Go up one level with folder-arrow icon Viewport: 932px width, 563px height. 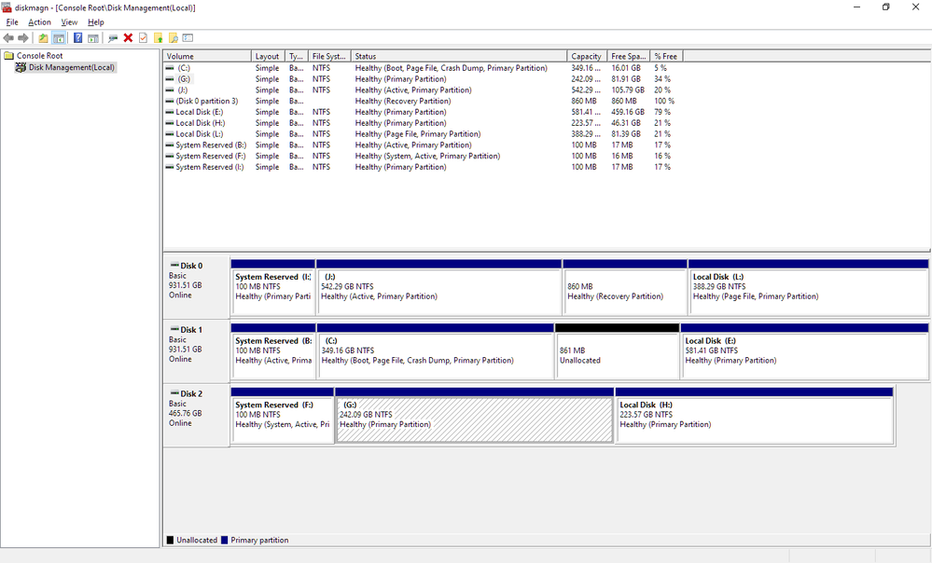coord(44,38)
